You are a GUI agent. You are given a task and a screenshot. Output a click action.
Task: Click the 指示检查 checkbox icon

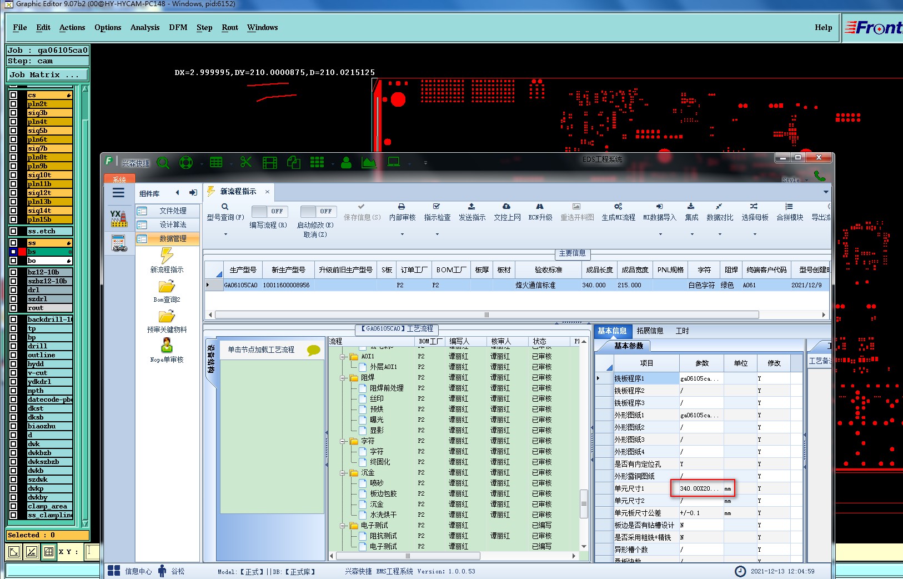coord(437,206)
